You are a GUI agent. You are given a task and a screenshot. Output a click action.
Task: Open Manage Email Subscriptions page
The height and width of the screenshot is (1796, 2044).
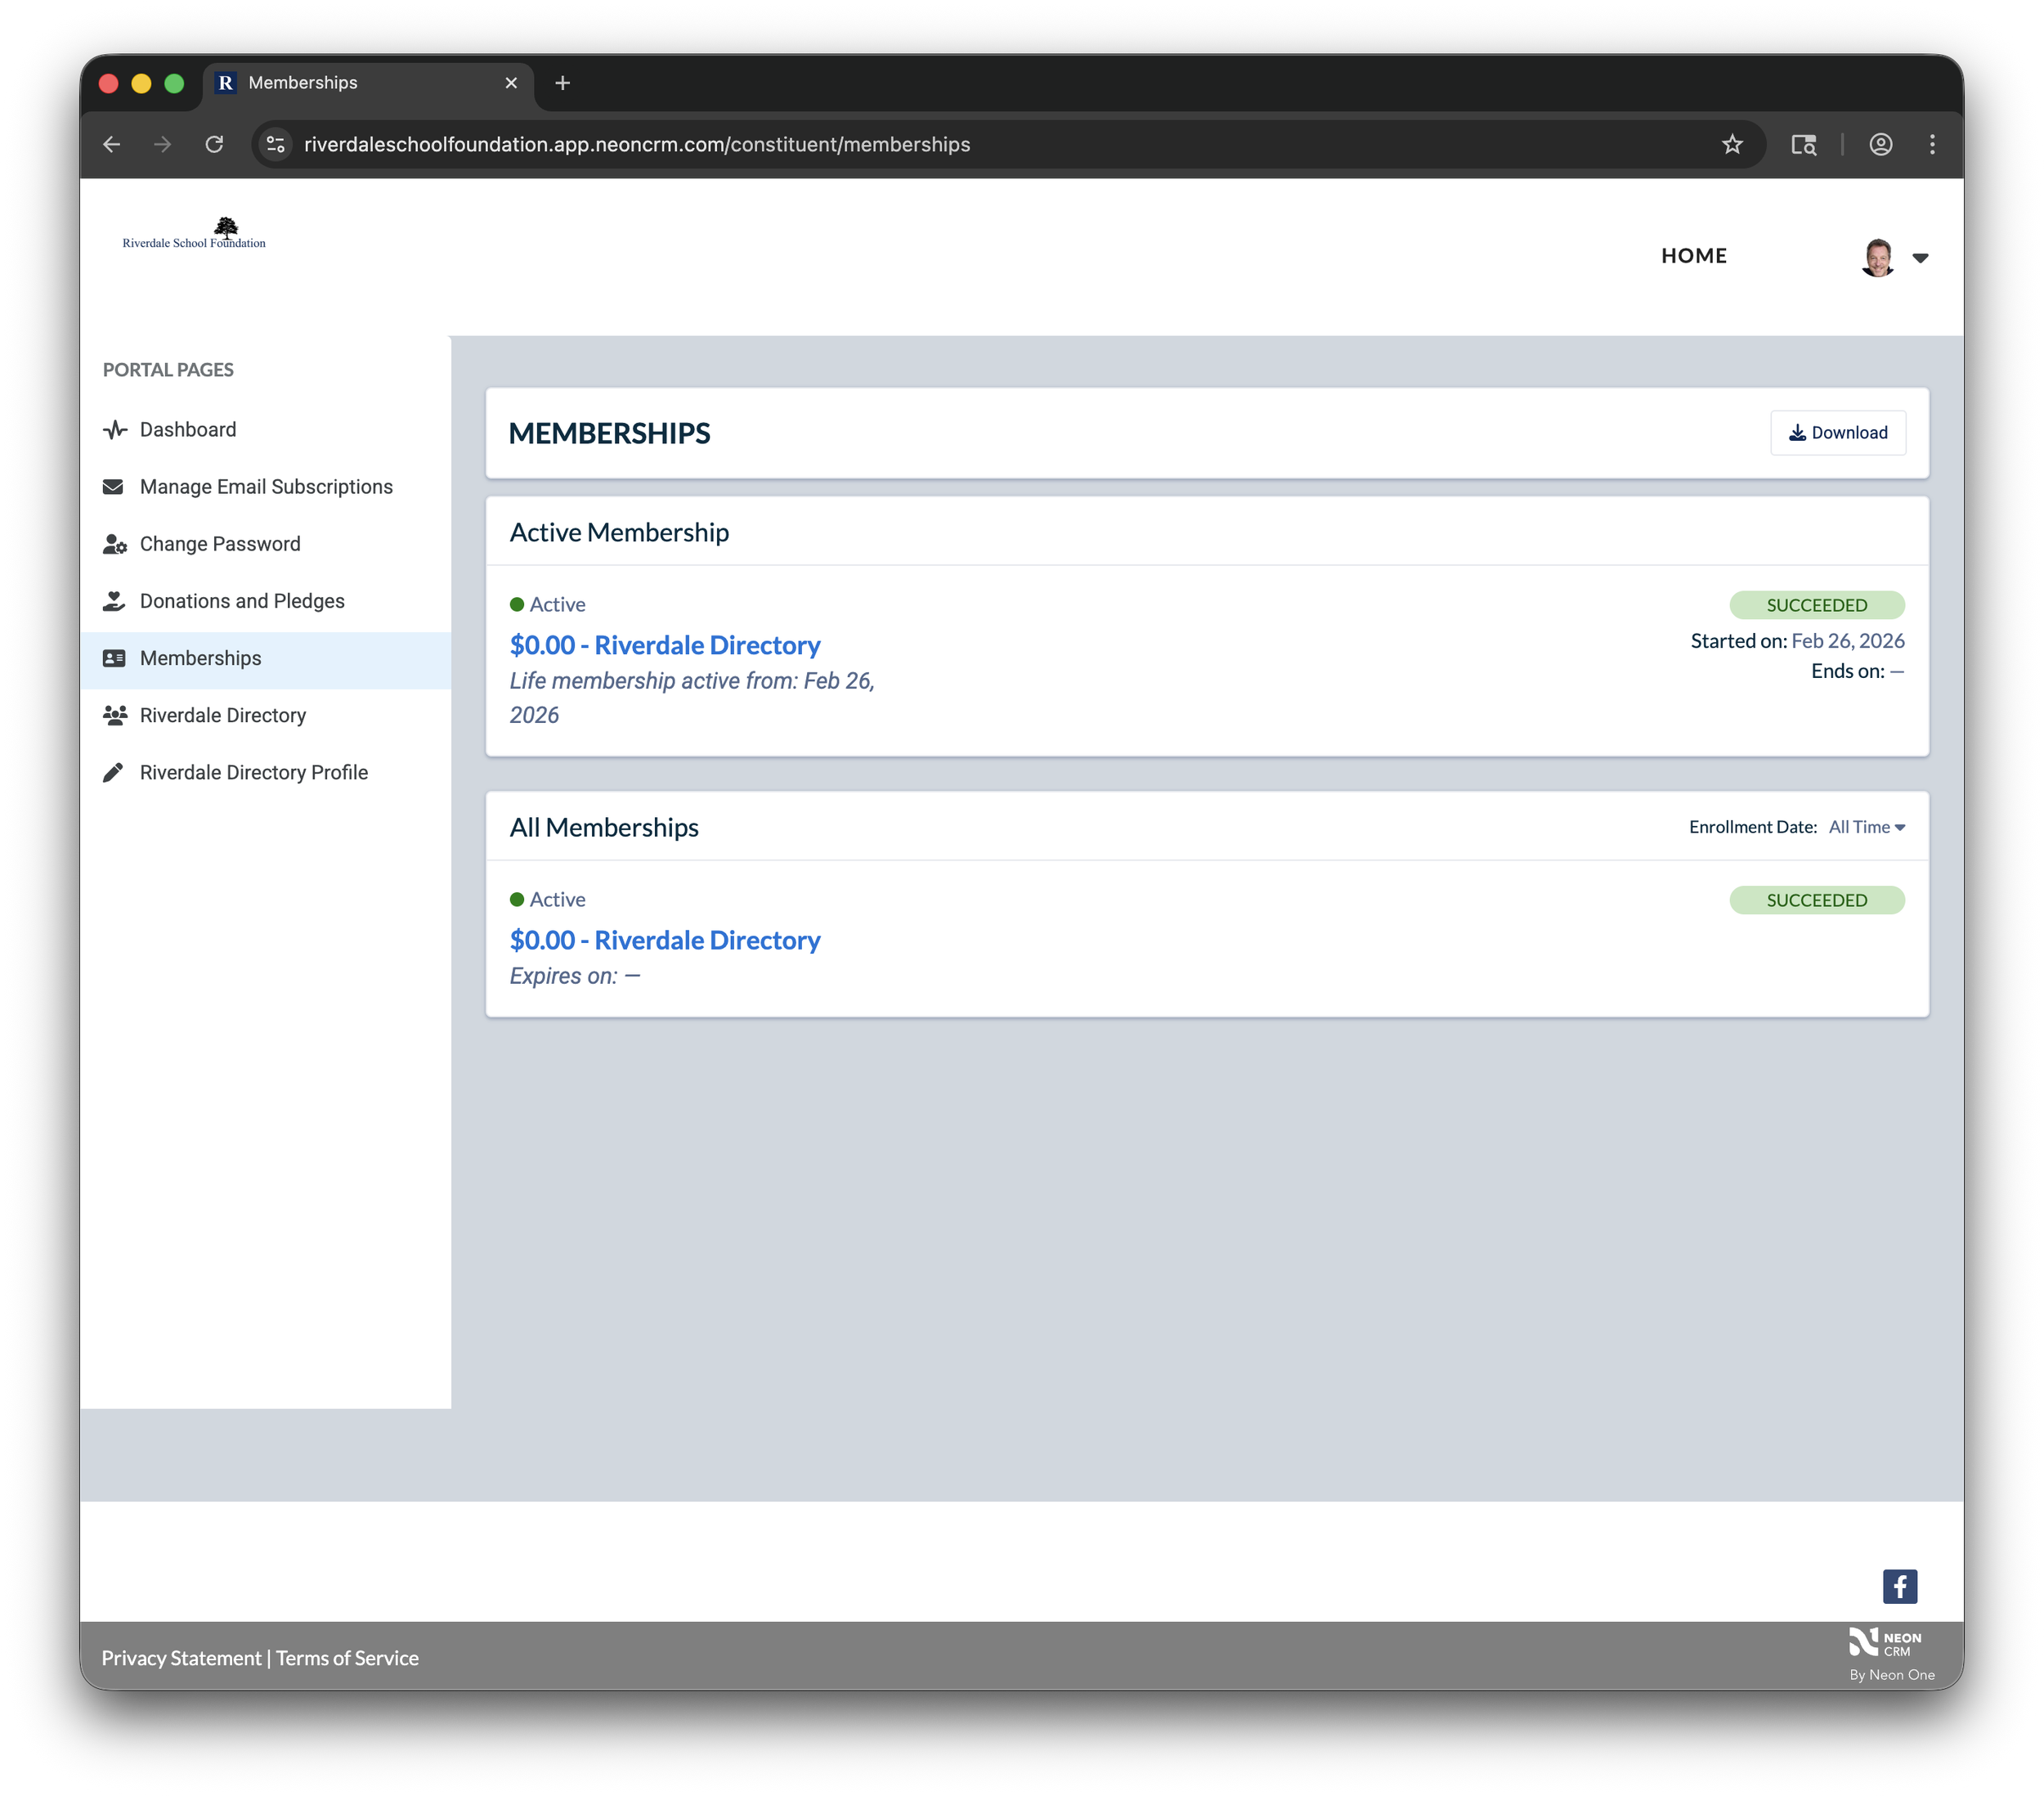coord(266,487)
